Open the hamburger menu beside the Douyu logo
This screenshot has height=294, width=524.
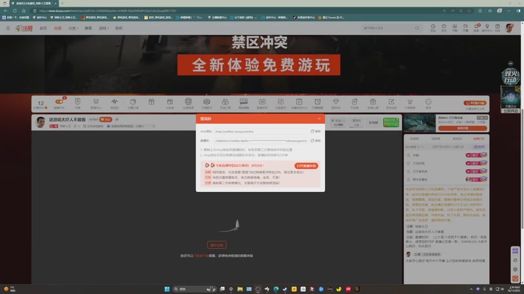8,28
